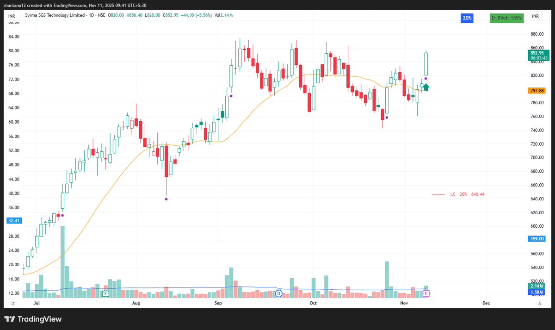
Task: Click the latest tall green candle body
Action: point(426,64)
